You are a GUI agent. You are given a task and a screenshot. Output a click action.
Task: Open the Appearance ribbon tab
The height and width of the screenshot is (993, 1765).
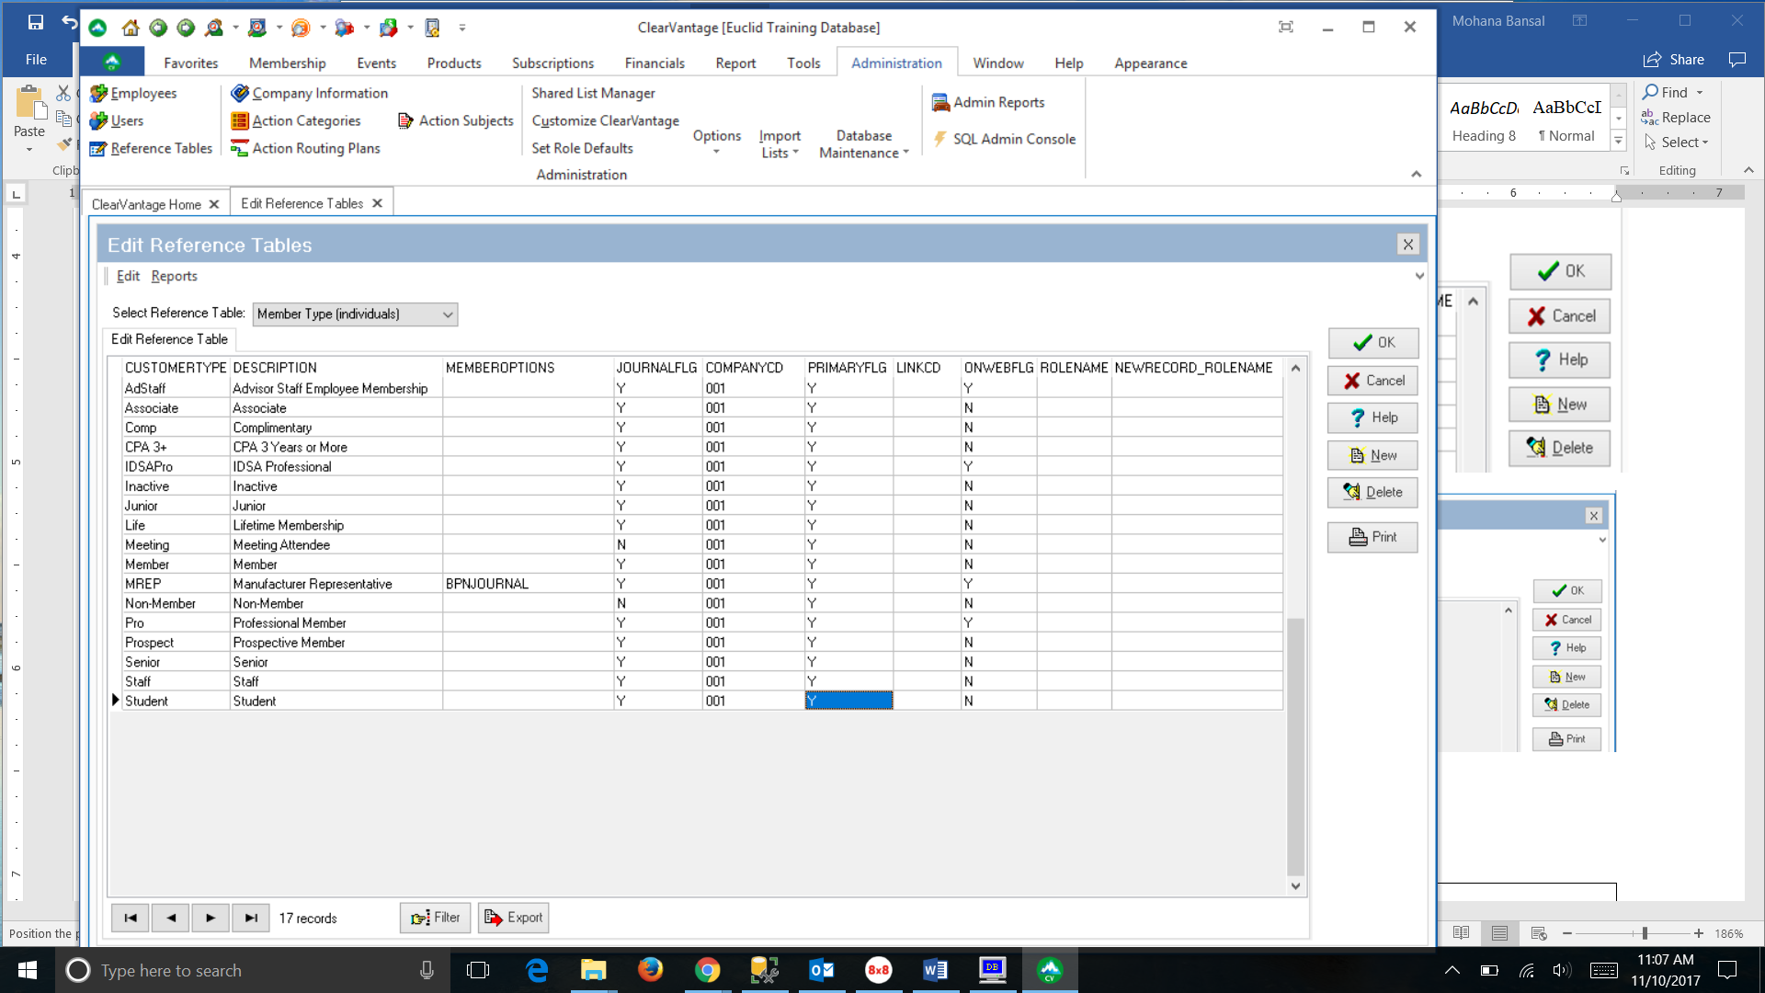click(1150, 63)
